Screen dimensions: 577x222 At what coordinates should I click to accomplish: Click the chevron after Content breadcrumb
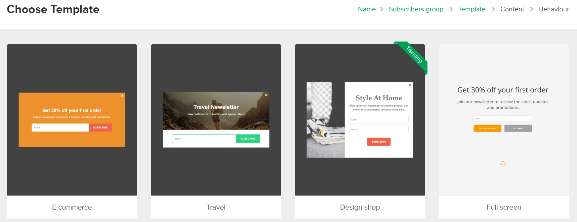[x=532, y=9]
